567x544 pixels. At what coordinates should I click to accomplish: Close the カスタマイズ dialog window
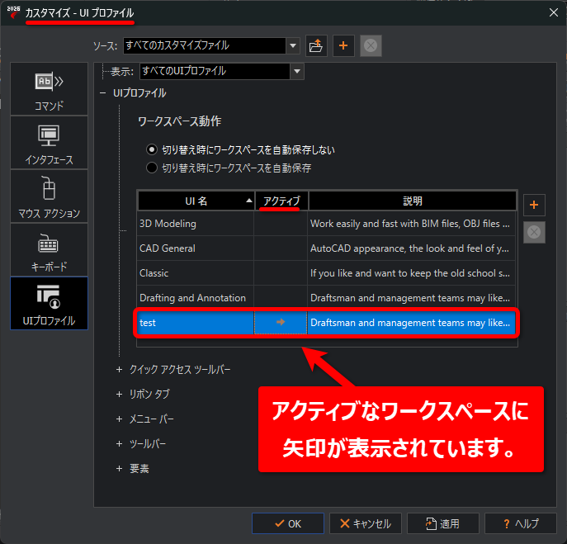(553, 12)
